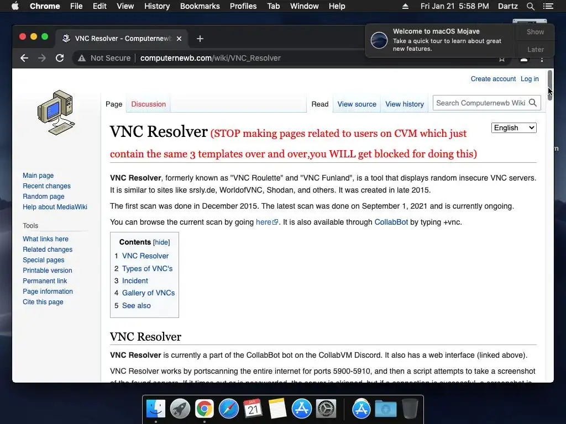This screenshot has height=424, width=566.
Task: Open the View menu
Action: 125,6
